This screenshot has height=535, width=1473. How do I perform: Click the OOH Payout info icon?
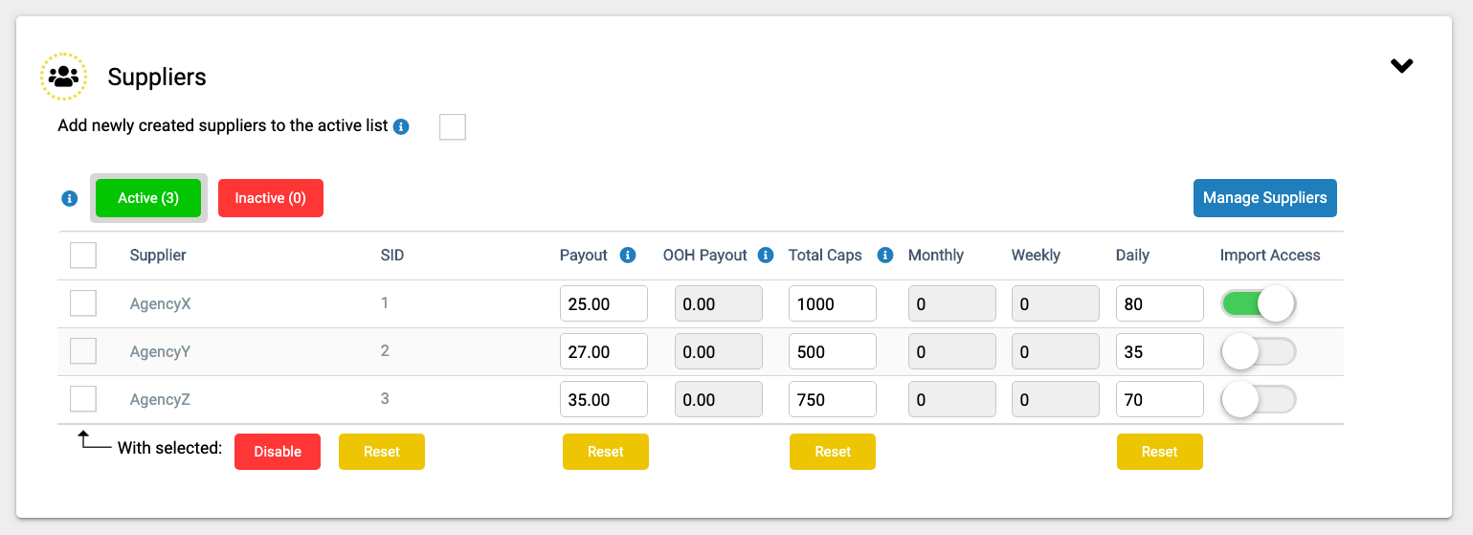pos(766,256)
